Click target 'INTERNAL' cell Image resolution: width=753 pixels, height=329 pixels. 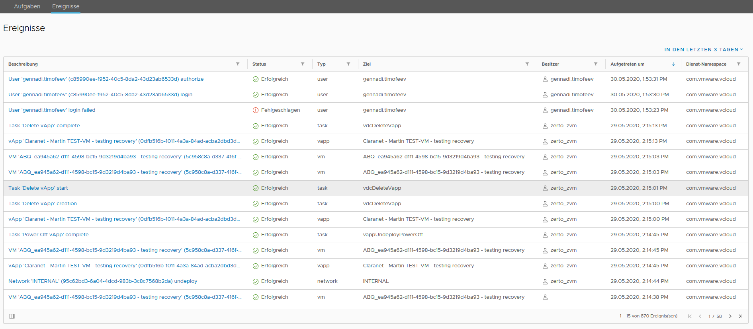tap(376, 281)
